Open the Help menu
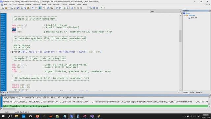211x119 pixels. [x=85, y=5]
